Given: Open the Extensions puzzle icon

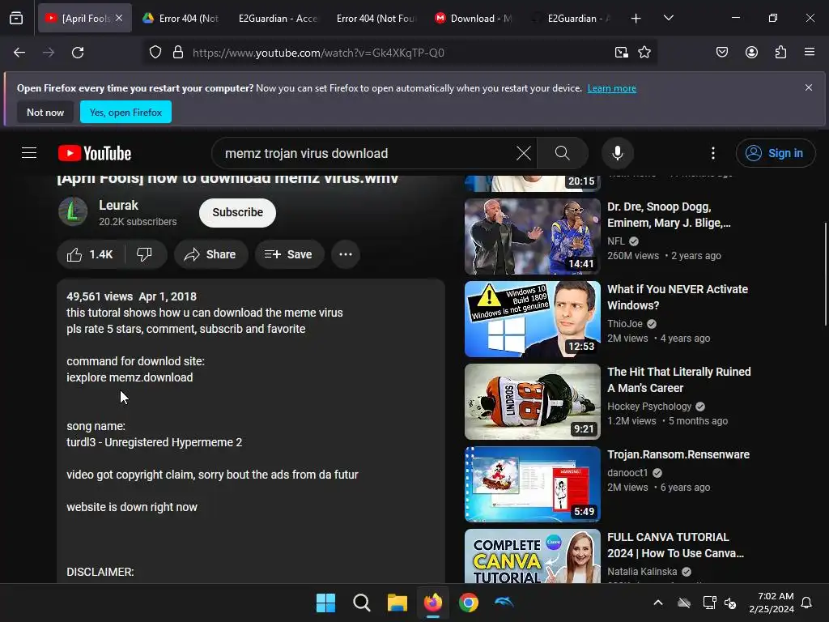Looking at the screenshot, I should 781,53.
